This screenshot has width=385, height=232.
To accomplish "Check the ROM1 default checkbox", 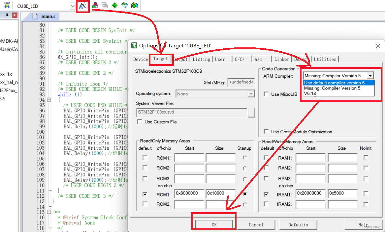I will (x=145, y=158).
